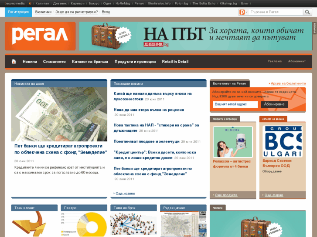Open headline Пет банки in Новината на деня

(61, 149)
